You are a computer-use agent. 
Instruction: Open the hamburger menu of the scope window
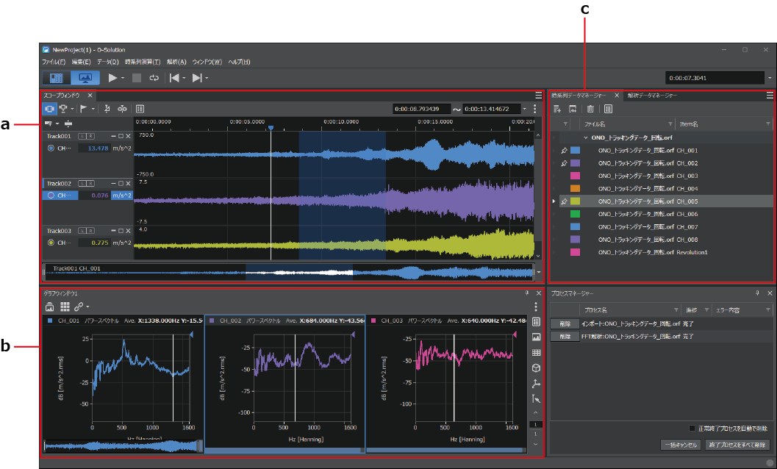pyautogui.click(x=539, y=96)
